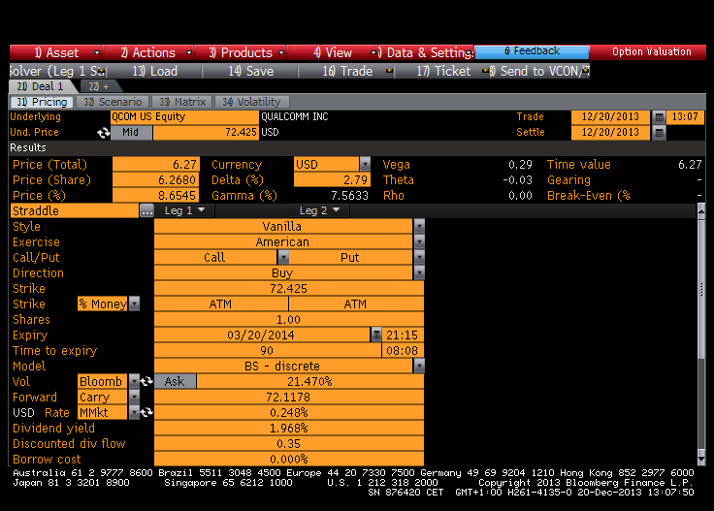
Task: Open the Exercise American dropdown arrow
Action: point(419,241)
